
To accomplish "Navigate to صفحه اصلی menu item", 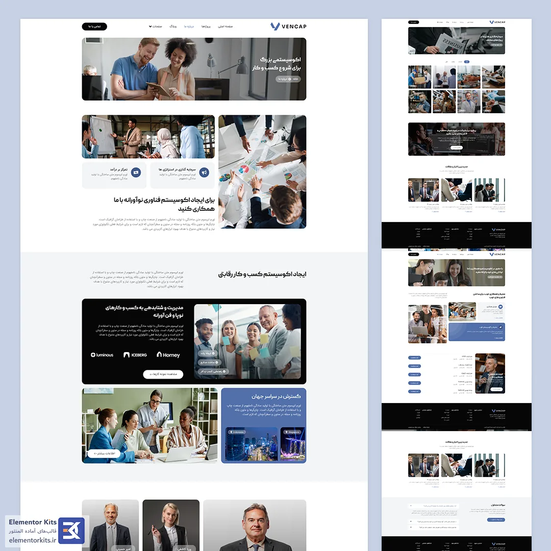I will pyautogui.click(x=226, y=27).
